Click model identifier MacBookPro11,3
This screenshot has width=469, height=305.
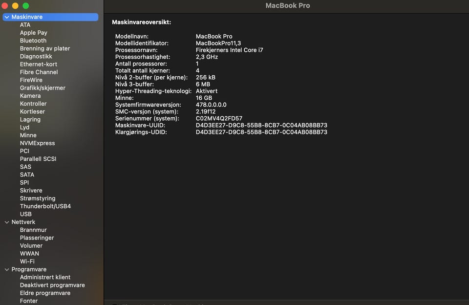click(x=218, y=44)
